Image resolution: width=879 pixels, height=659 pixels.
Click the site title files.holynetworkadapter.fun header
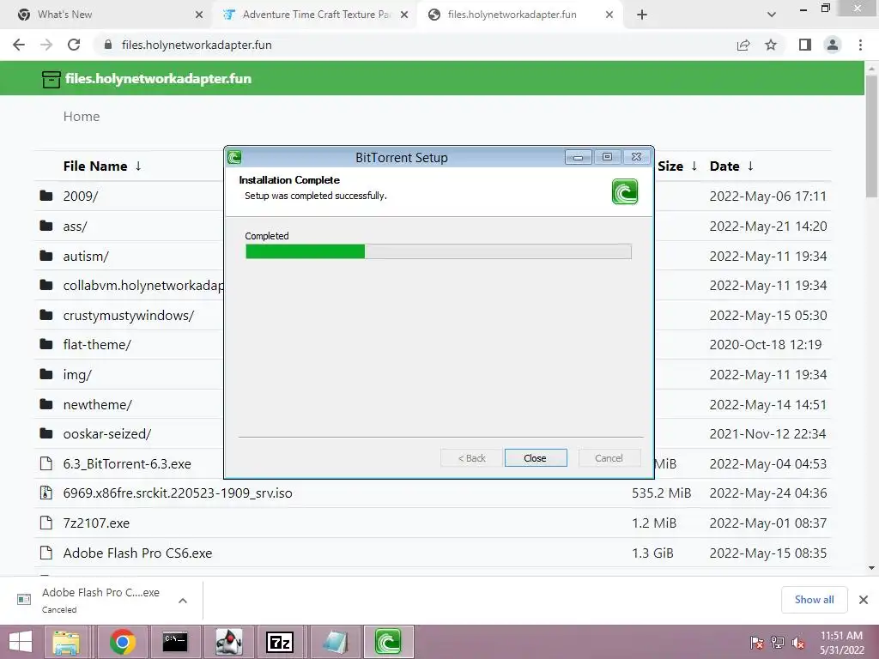[158, 78]
